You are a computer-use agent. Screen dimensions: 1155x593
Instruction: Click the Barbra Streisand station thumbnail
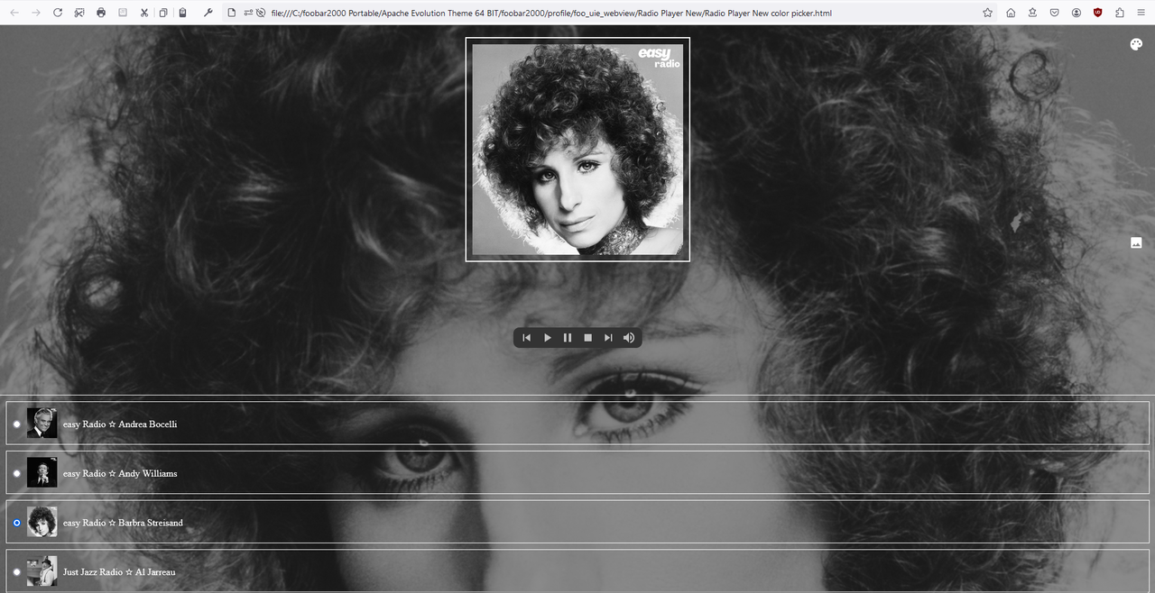(x=42, y=522)
